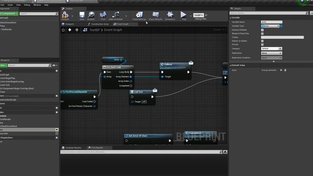Toggle the TimerVAR variable's editable eye icon
Image resolution: width=313 pixels, height=176 pixels.
coord(57,133)
